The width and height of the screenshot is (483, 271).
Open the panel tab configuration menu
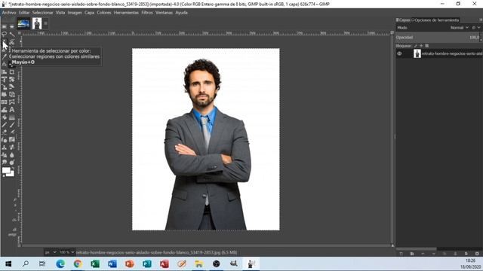480,20
